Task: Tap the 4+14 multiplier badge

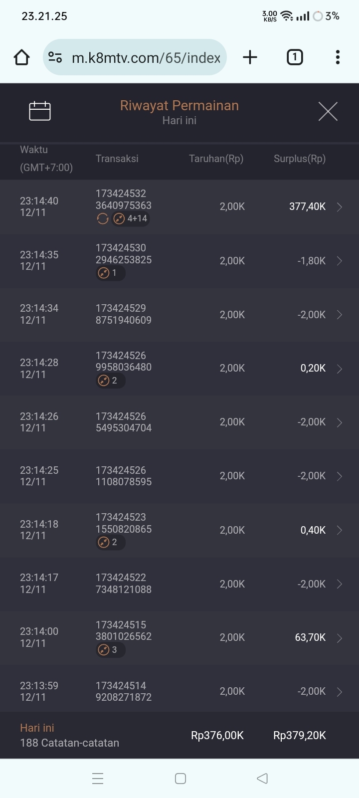Action: (131, 218)
